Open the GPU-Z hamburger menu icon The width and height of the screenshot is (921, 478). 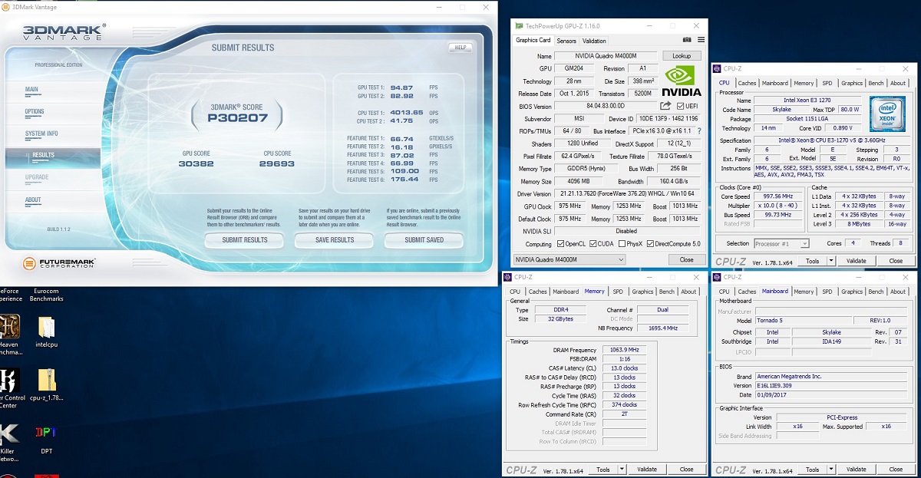pyautogui.click(x=701, y=41)
